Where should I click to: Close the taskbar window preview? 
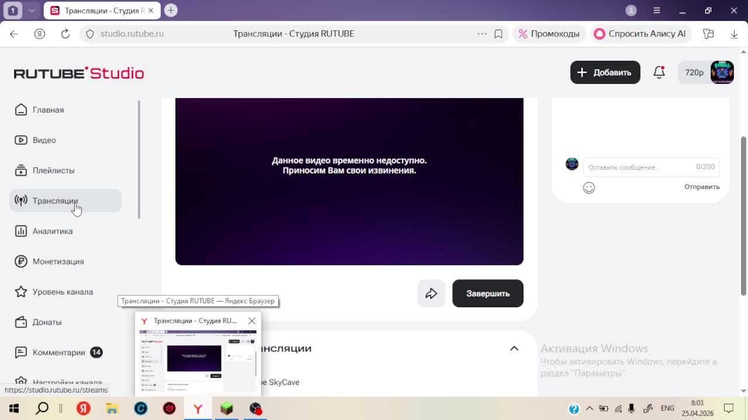(x=252, y=321)
